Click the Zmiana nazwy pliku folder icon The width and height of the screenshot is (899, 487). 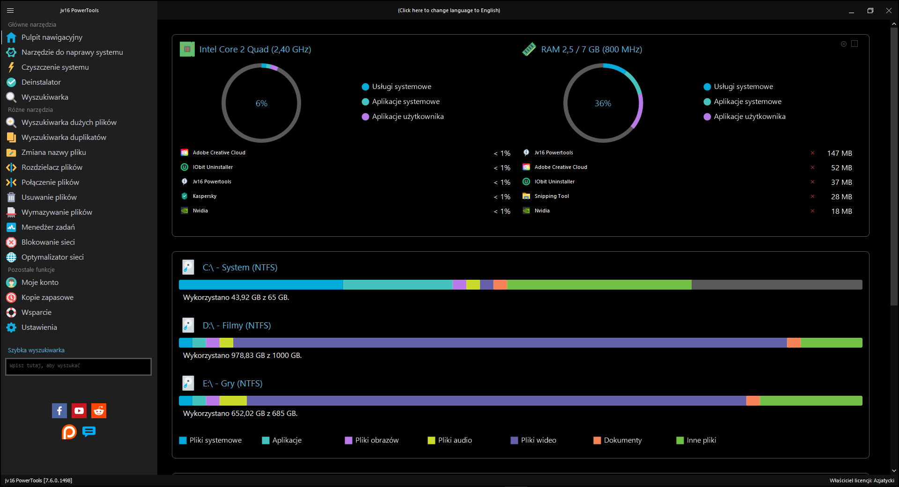click(x=11, y=153)
